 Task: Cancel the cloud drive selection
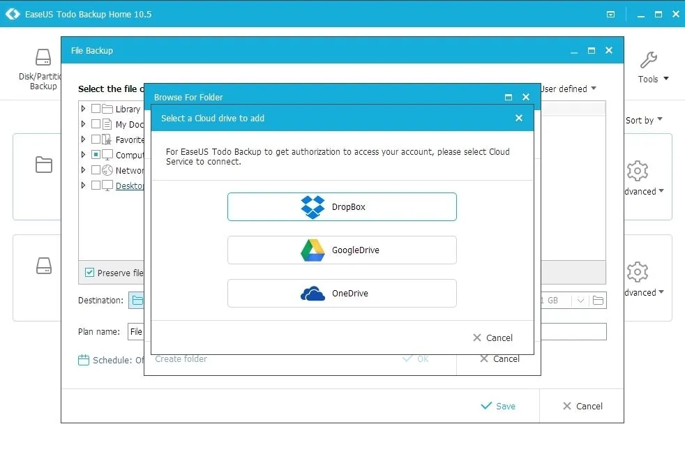pos(493,338)
